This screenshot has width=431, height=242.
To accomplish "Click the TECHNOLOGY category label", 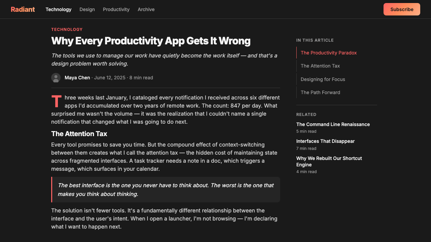I will point(67,30).
